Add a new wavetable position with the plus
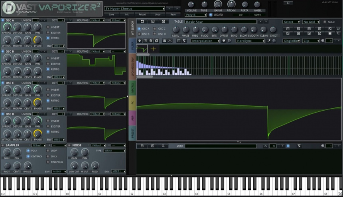 click(x=153, y=49)
